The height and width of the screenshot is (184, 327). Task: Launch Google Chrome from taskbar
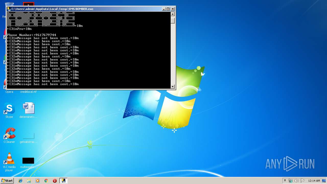coord(46,181)
